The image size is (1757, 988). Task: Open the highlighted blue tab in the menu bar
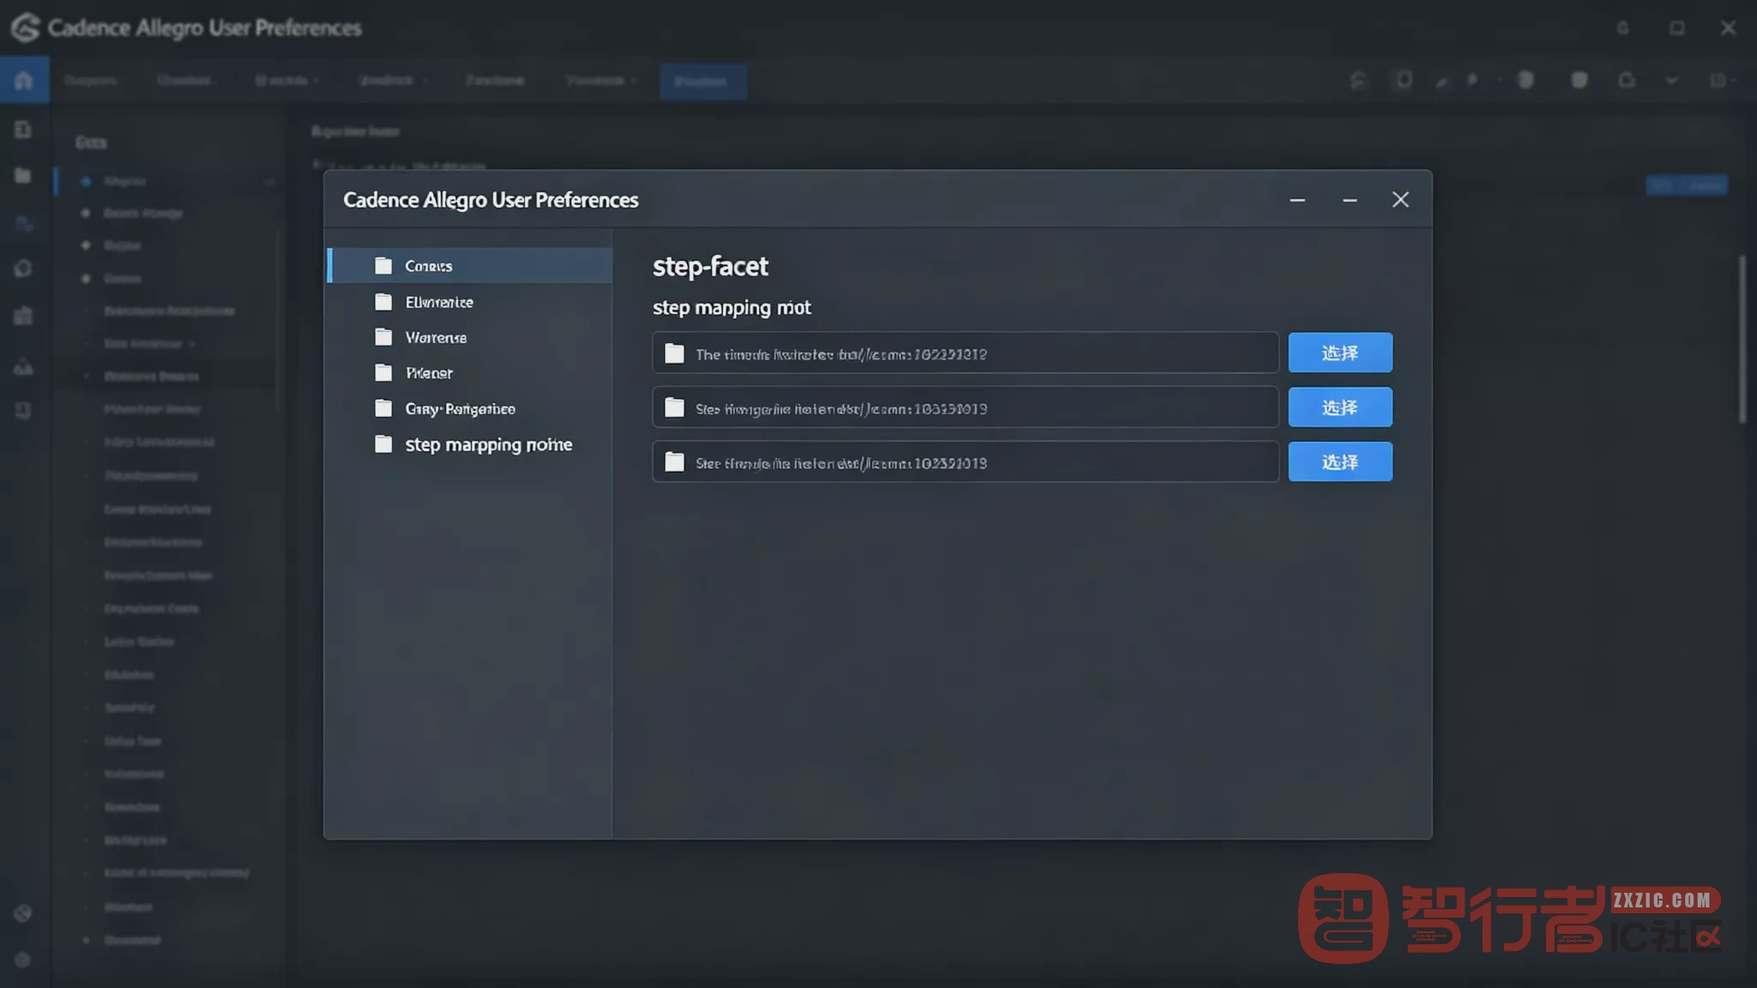703,81
